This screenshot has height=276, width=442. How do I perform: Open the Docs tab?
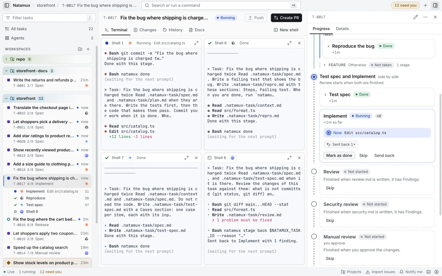click(x=197, y=30)
